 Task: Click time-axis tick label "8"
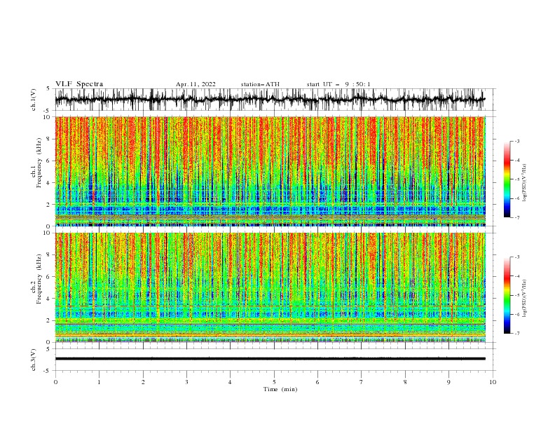tap(405, 382)
